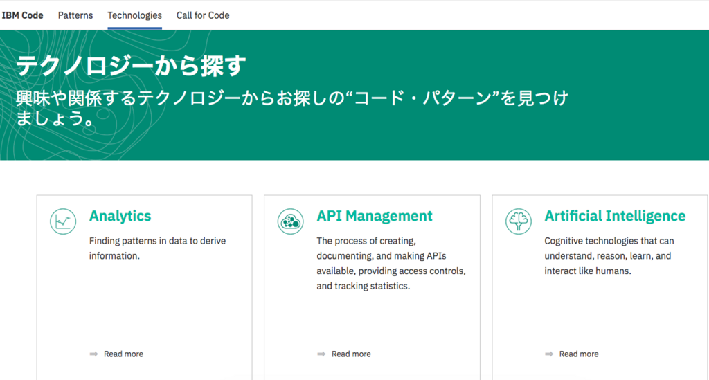Click the banner subtitle starting with 興味や関係する

click(292, 108)
